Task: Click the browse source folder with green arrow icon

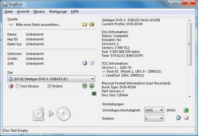Action: click(91, 24)
